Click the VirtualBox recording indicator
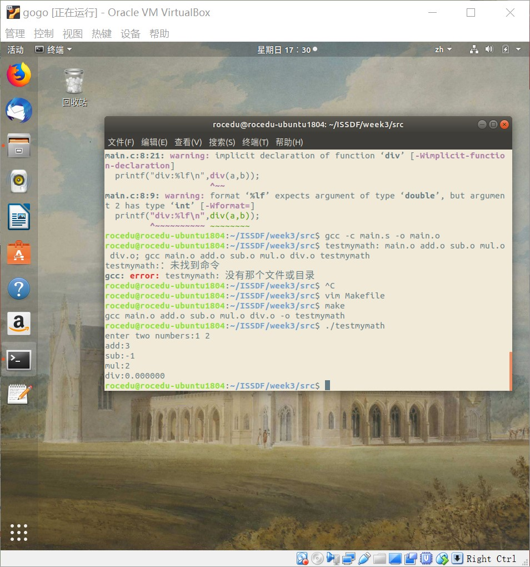 (x=411, y=559)
